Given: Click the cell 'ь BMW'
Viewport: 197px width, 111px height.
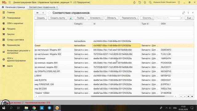Looking at the screenshot, I should [x=38, y=76].
